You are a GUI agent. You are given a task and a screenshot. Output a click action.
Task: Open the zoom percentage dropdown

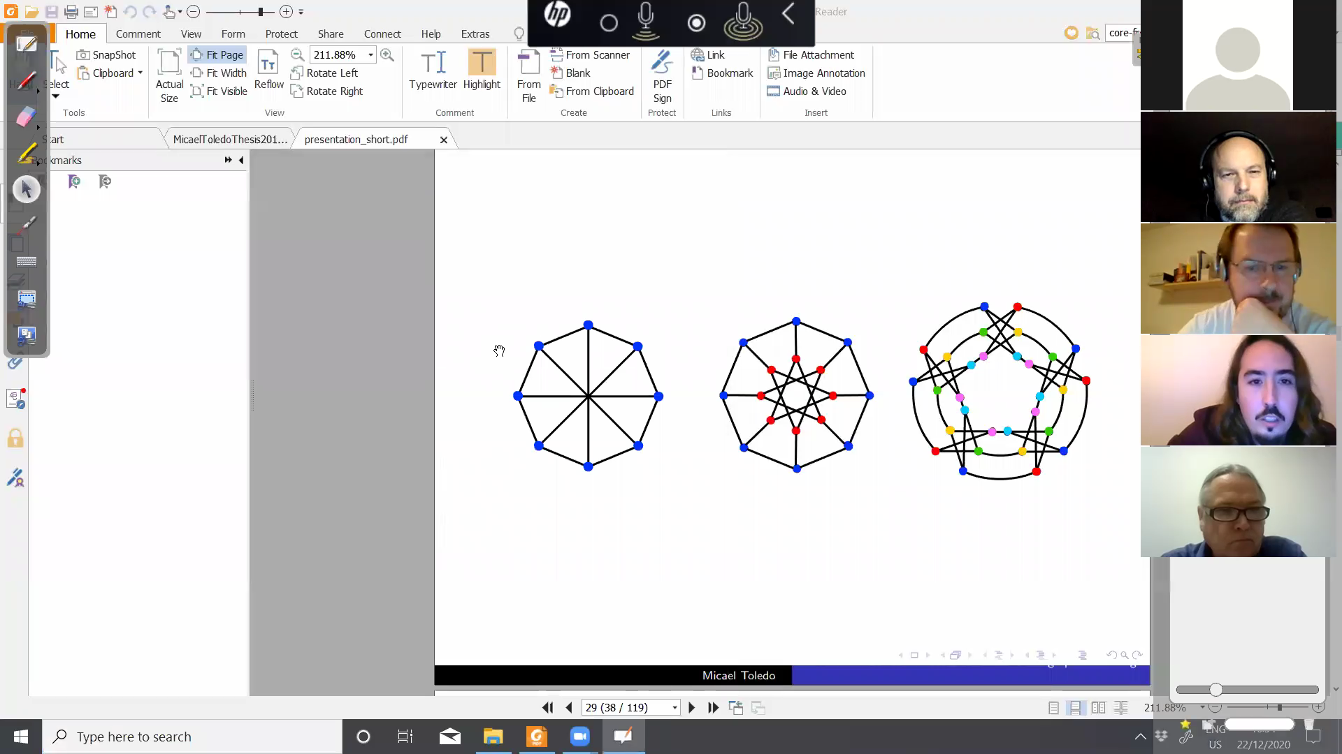370,54
